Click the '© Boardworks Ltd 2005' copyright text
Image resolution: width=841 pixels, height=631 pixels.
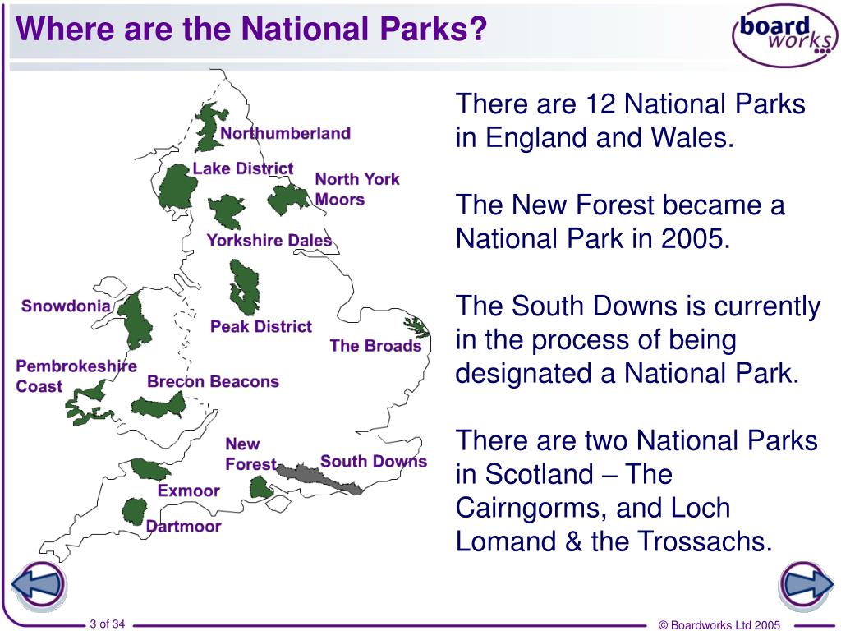pyautogui.click(x=719, y=625)
